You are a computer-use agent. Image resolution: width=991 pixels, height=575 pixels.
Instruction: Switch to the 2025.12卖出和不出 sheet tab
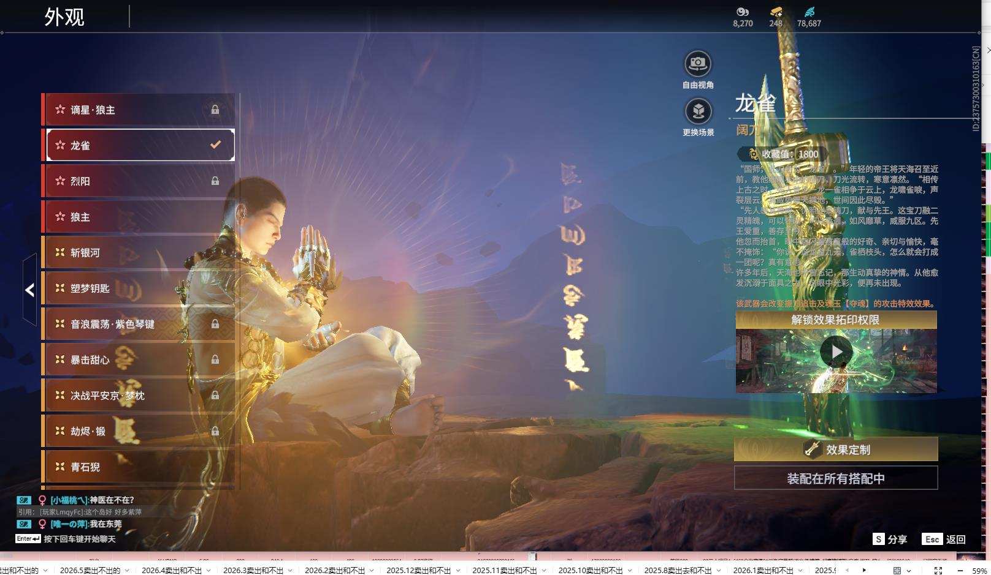click(418, 570)
